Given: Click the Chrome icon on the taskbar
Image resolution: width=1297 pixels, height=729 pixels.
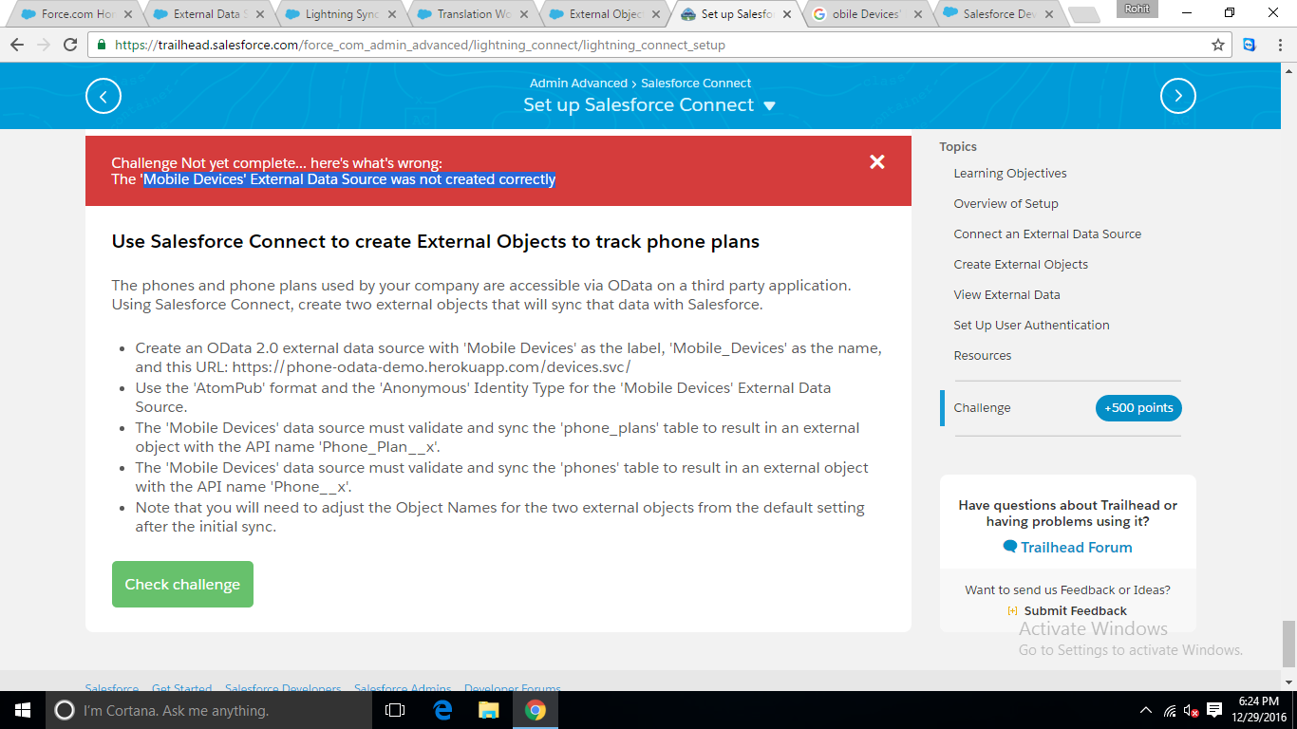Looking at the screenshot, I should [x=536, y=710].
